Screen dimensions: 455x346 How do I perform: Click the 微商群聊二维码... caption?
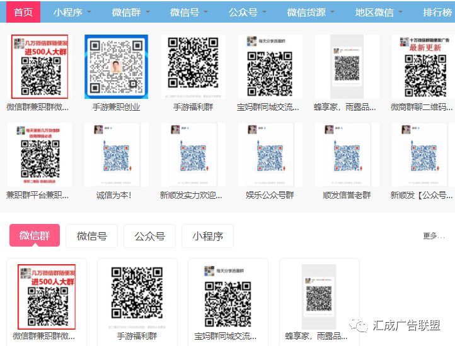click(x=422, y=107)
